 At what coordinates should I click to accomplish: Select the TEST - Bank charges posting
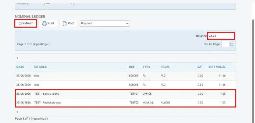point(125,94)
